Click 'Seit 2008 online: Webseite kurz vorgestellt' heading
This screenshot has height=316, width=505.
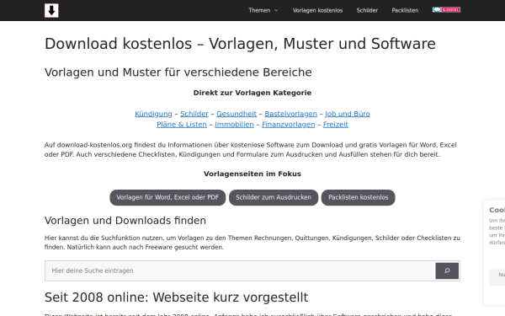pyautogui.click(x=176, y=297)
